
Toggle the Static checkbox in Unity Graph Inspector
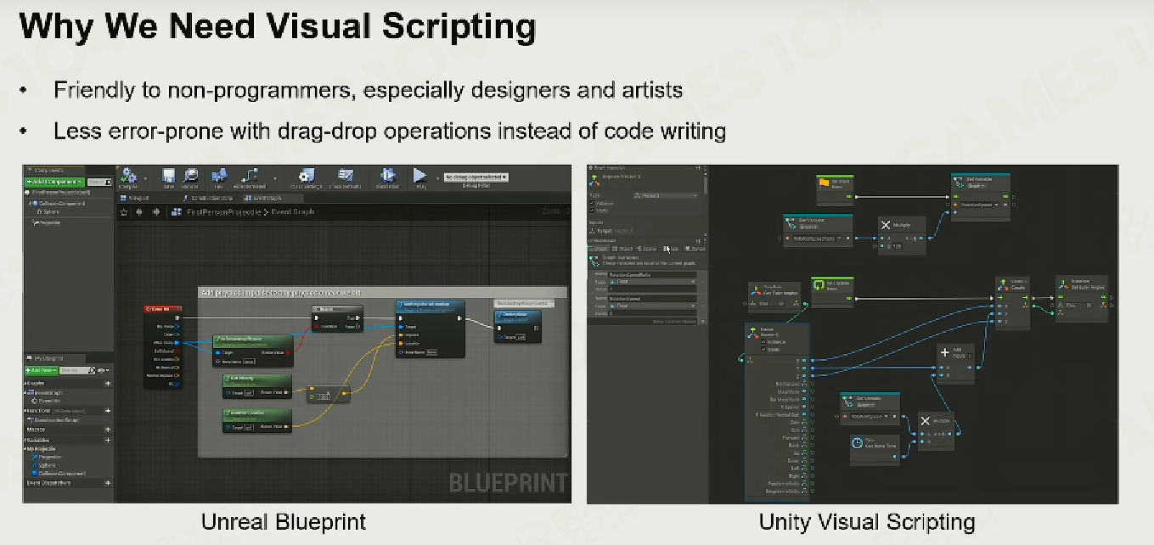click(x=592, y=211)
